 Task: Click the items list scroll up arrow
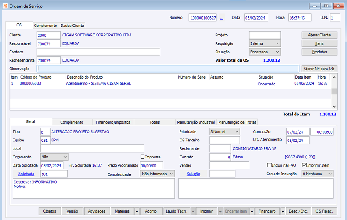tap(334, 77)
